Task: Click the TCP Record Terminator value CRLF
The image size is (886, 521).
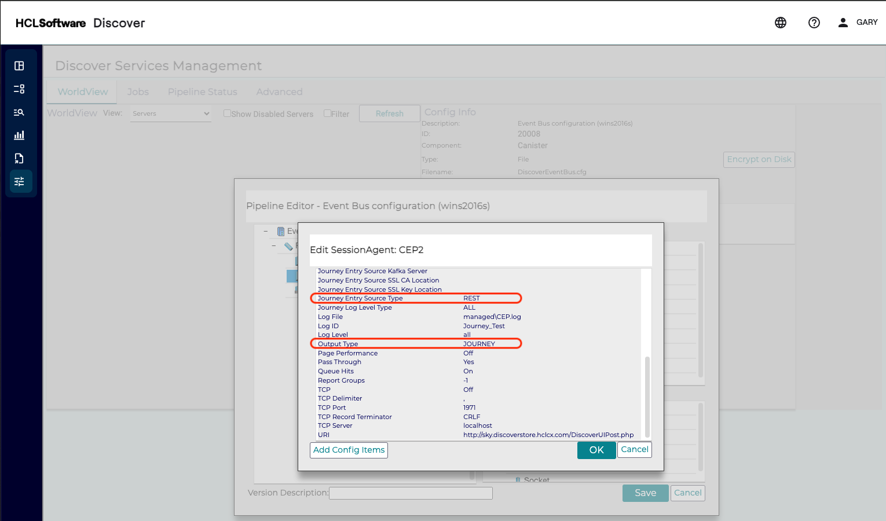Action: pyautogui.click(x=472, y=417)
